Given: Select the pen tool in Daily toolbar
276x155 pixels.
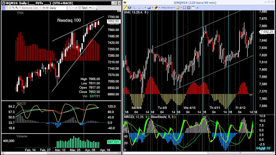Looking at the screenshot, I should click(x=76, y=8).
